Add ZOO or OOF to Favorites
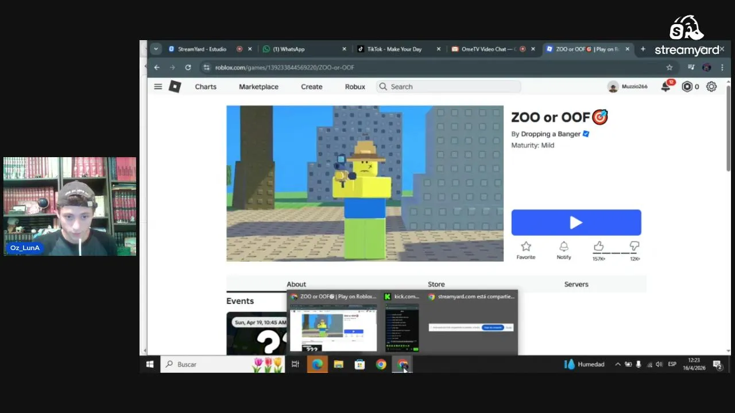 pos(526,250)
